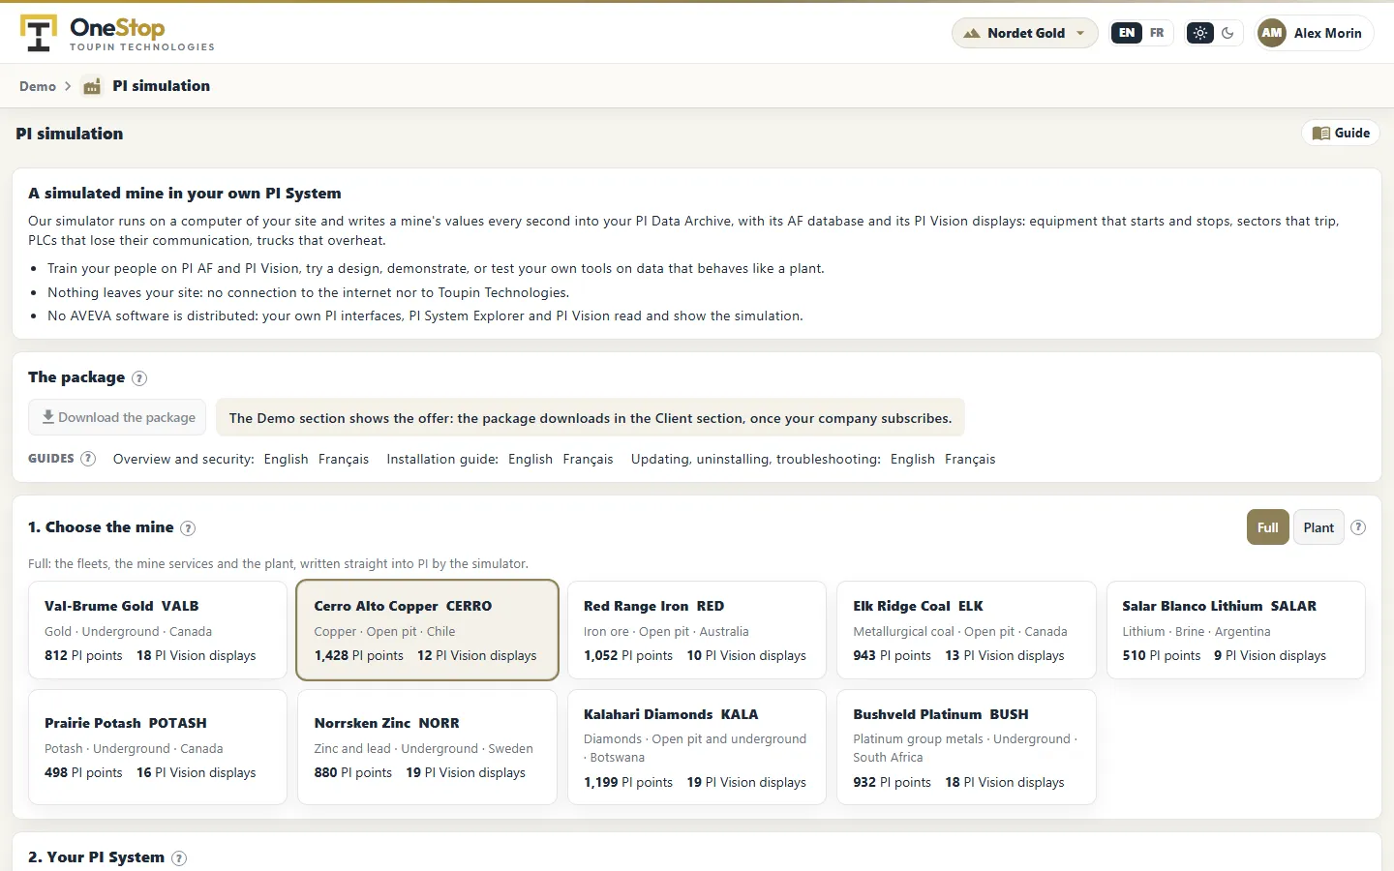Choose the Val-Brume Gold VALB mine card
1394x871 pixels.
point(158,630)
